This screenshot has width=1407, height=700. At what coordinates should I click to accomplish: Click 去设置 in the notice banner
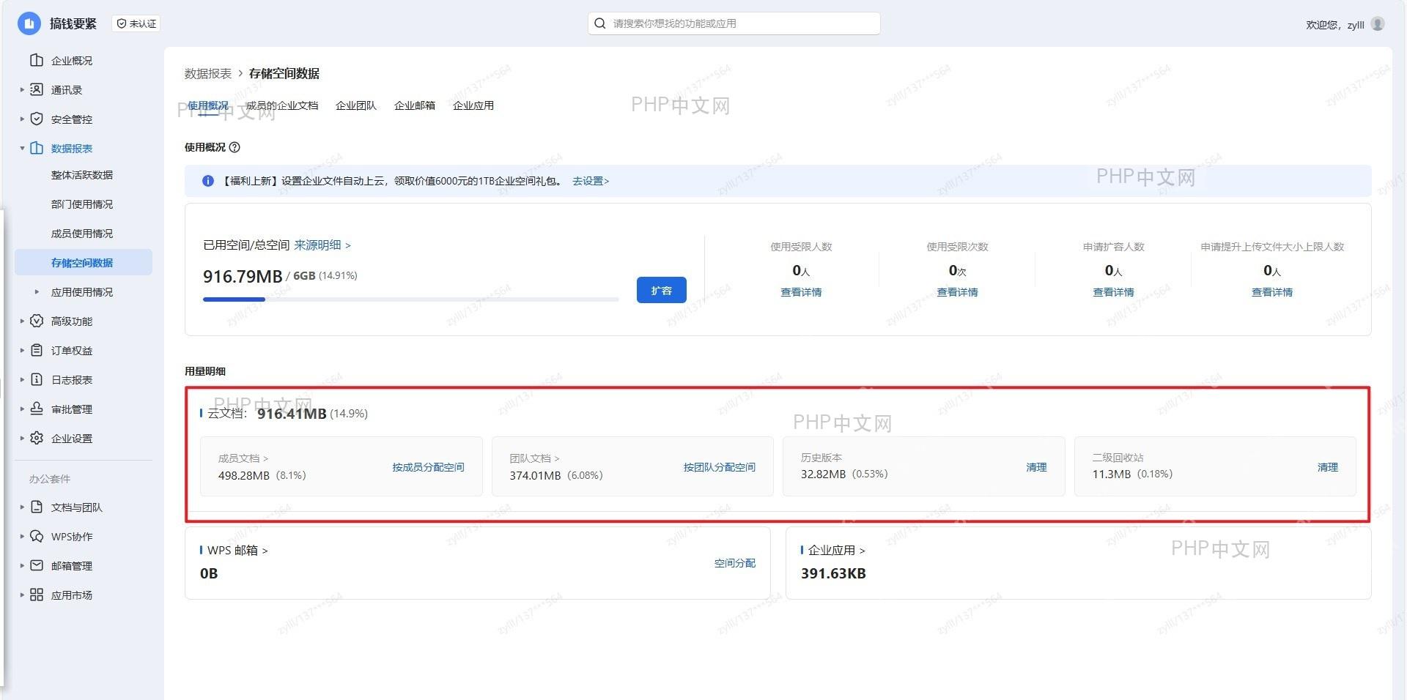tap(591, 181)
